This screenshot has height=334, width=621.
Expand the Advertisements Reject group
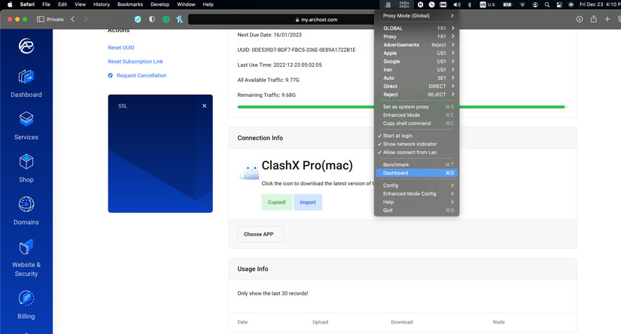coord(417,44)
